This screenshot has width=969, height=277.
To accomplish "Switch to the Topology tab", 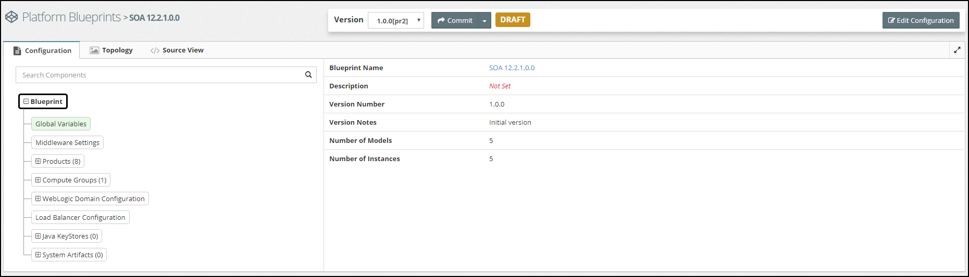I will 111,50.
